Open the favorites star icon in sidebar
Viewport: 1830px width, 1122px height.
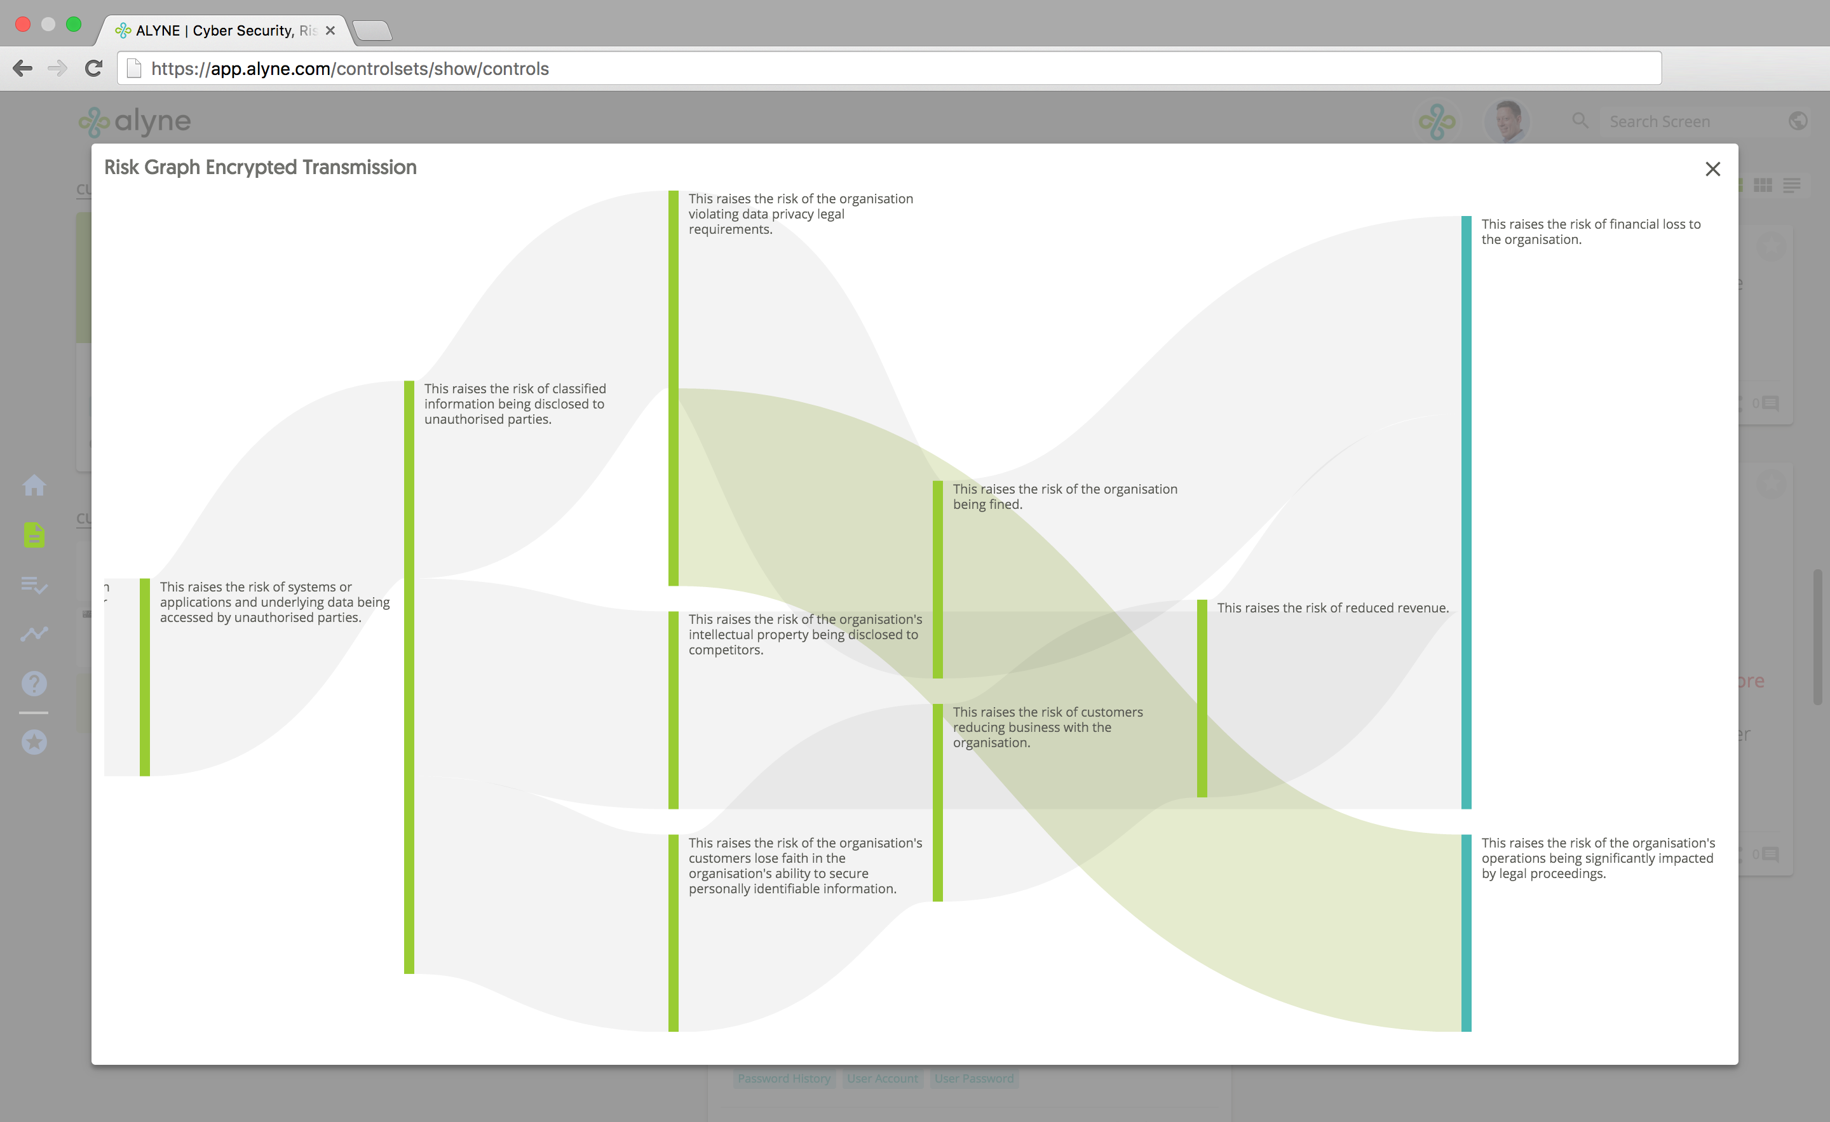34,742
